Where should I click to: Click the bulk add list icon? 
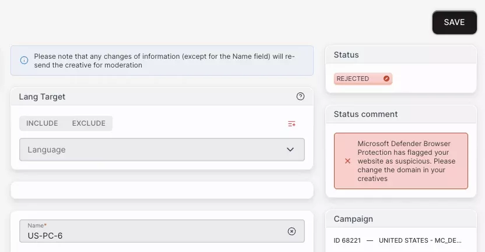(291, 124)
